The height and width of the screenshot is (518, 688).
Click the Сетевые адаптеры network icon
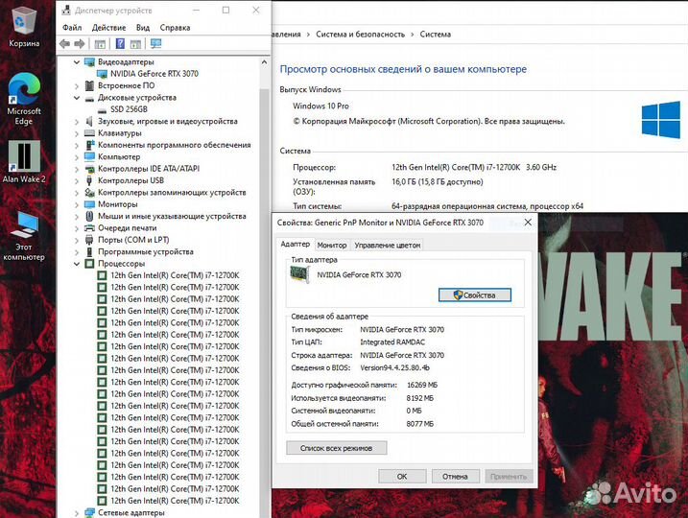[x=89, y=512]
